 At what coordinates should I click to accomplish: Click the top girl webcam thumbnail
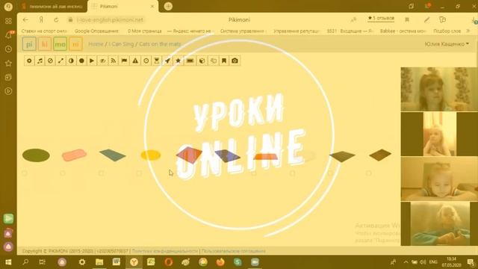439,89
